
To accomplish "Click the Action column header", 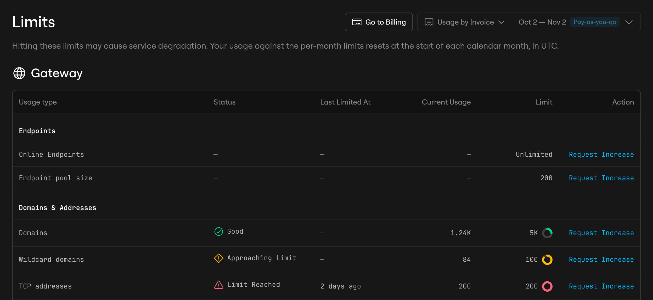I will (x=623, y=102).
